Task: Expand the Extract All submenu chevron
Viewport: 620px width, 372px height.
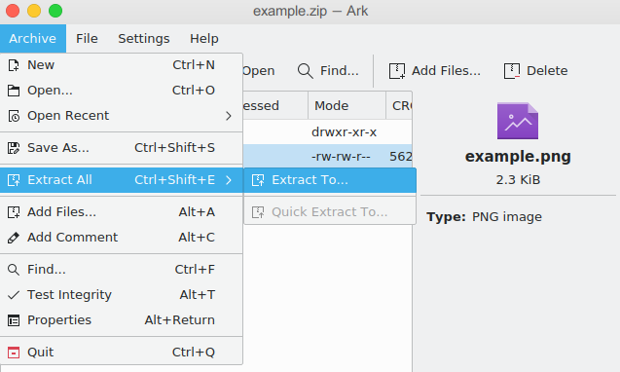Action: click(228, 180)
